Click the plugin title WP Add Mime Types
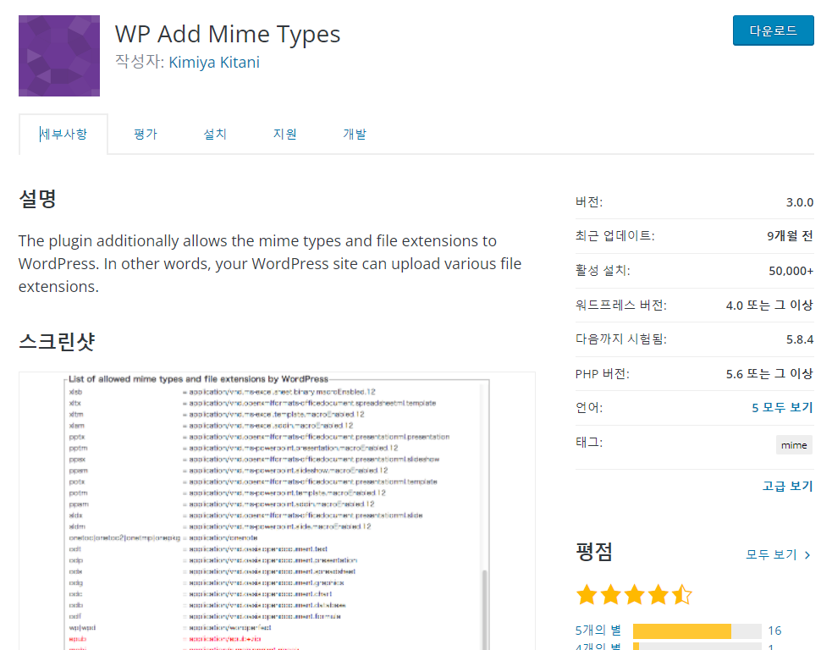The width and height of the screenshot is (832, 650). click(x=228, y=34)
